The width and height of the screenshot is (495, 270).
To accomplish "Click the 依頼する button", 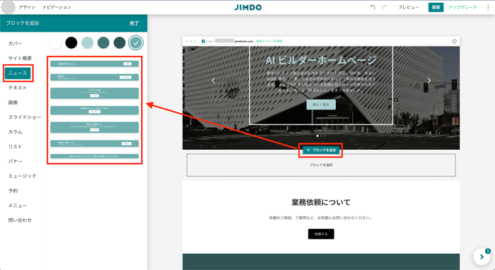I will [321, 234].
